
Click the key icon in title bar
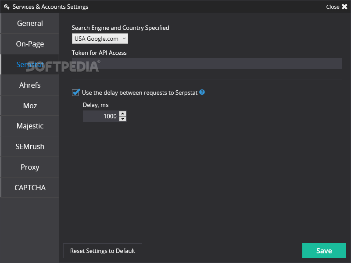pos(7,7)
